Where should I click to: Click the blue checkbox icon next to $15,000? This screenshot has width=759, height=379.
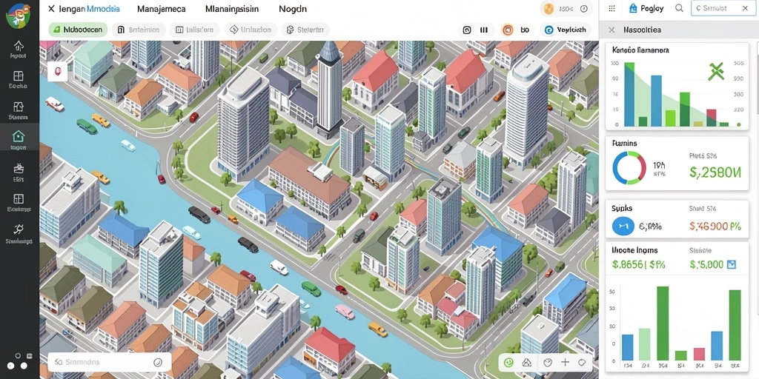[732, 264]
